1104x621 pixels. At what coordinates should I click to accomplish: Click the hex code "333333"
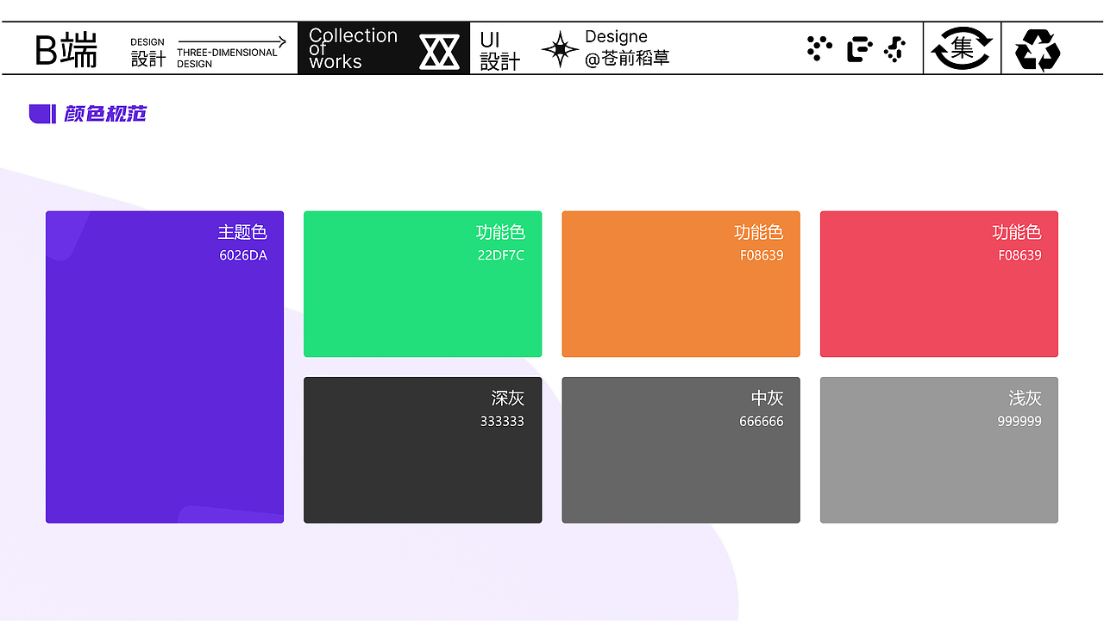coord(502,422)
